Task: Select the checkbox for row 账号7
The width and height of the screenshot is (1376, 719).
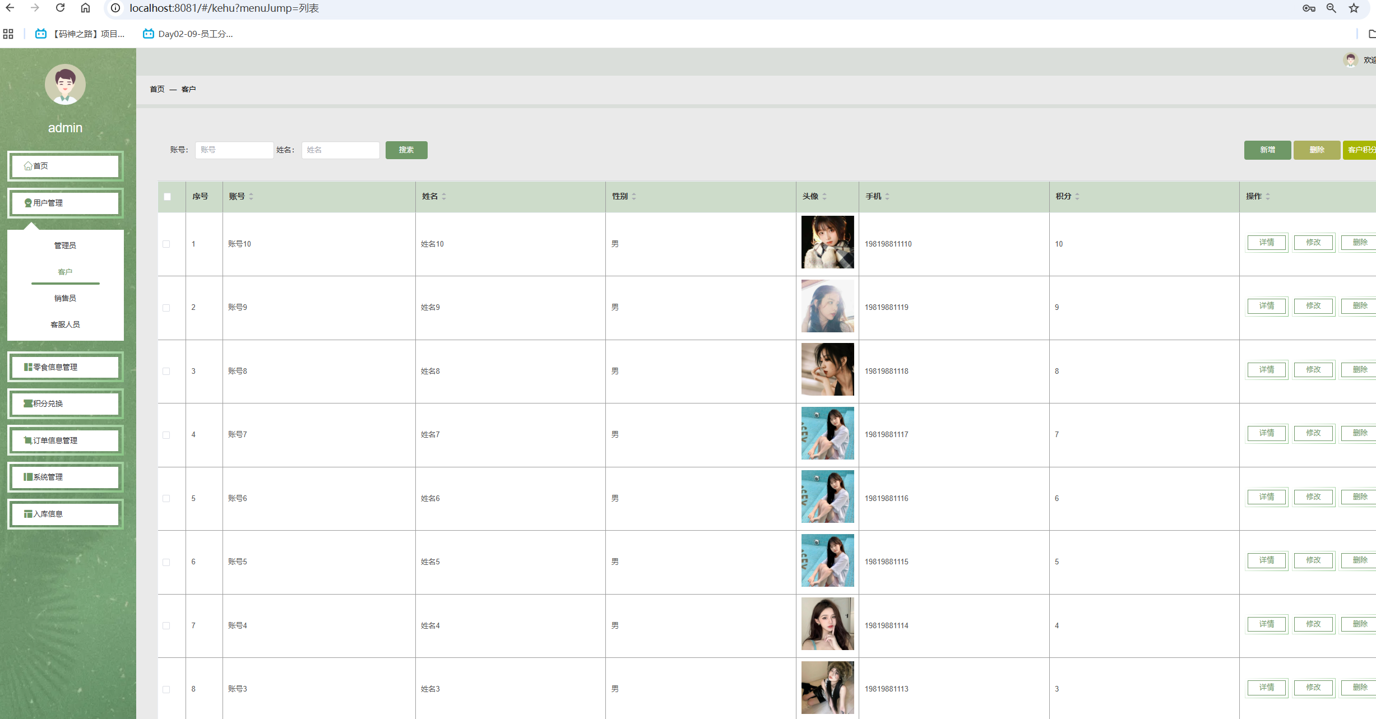Action: tap(166, 435)
